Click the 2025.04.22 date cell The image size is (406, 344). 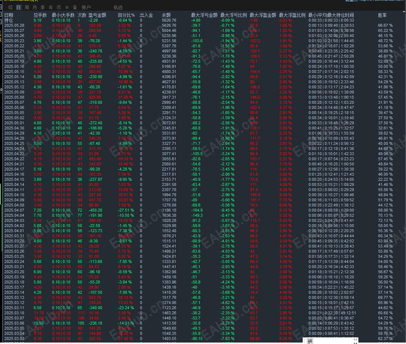(14, 159)
